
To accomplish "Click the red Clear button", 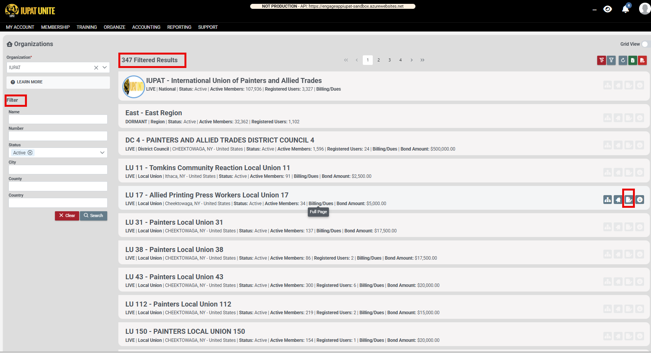I will (x=67, y=216).
